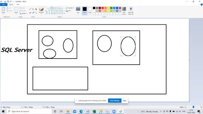Undo the last action in quick toolbar
Viewport: 203px width, 114px height.
(x=8, y=2)
